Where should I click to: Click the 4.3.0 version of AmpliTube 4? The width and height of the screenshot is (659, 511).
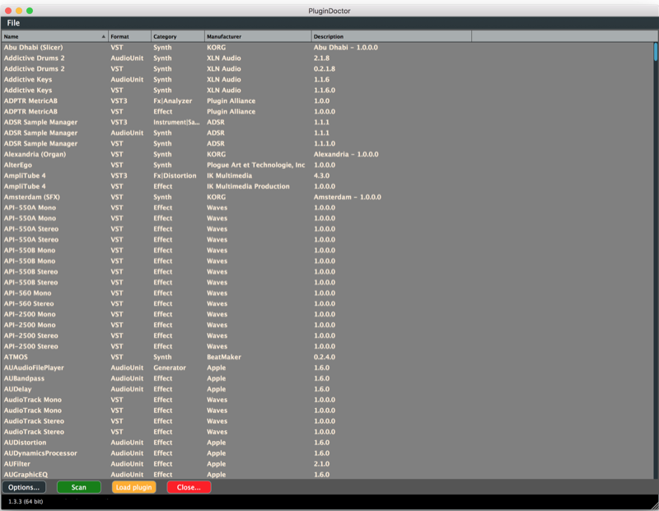coord(321,176)
